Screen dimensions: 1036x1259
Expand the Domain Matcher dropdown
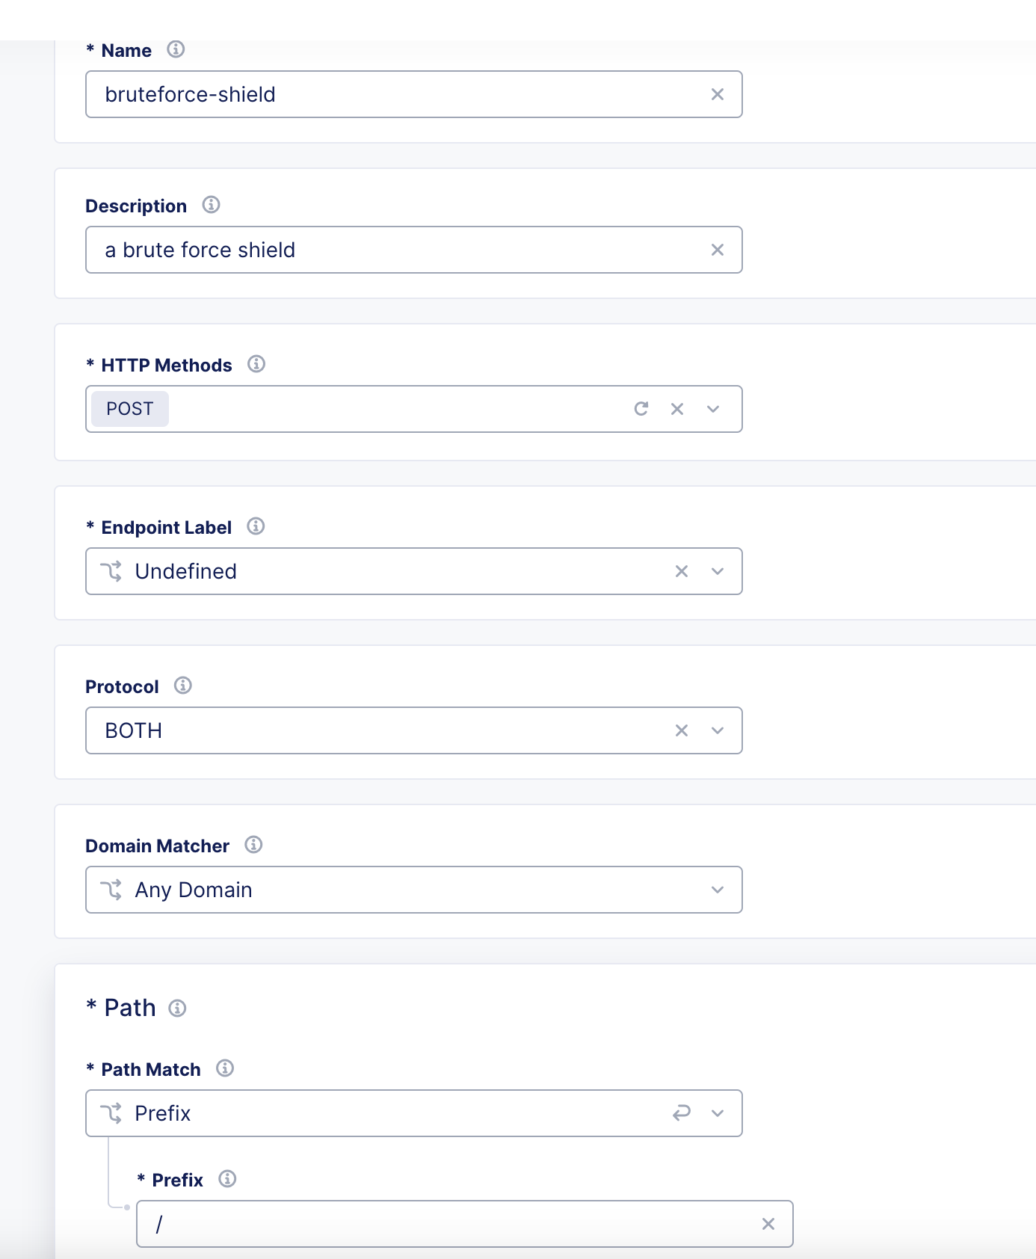coord(717,890)
